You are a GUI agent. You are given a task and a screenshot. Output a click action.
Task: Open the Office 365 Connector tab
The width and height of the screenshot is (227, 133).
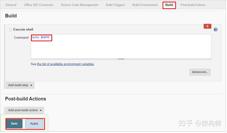tap(38, 5)
